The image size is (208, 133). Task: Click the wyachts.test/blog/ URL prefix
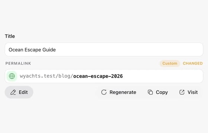pyautogui.click(x=46, y=76)
